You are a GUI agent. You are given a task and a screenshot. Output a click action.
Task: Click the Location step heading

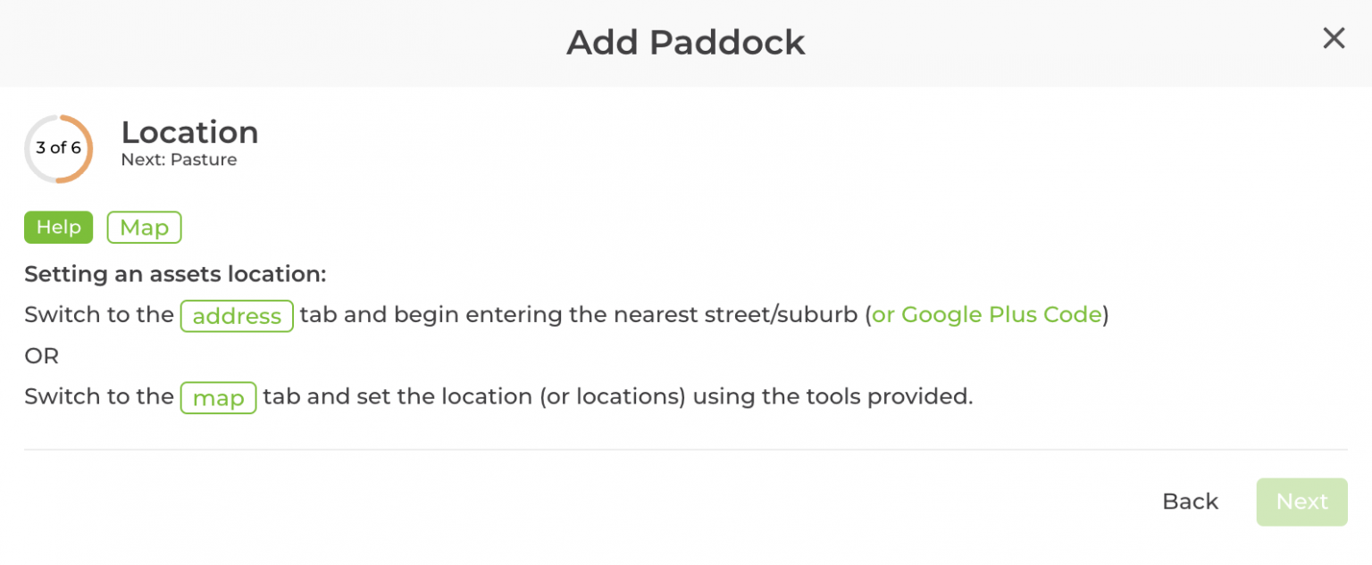coord(189,132)
